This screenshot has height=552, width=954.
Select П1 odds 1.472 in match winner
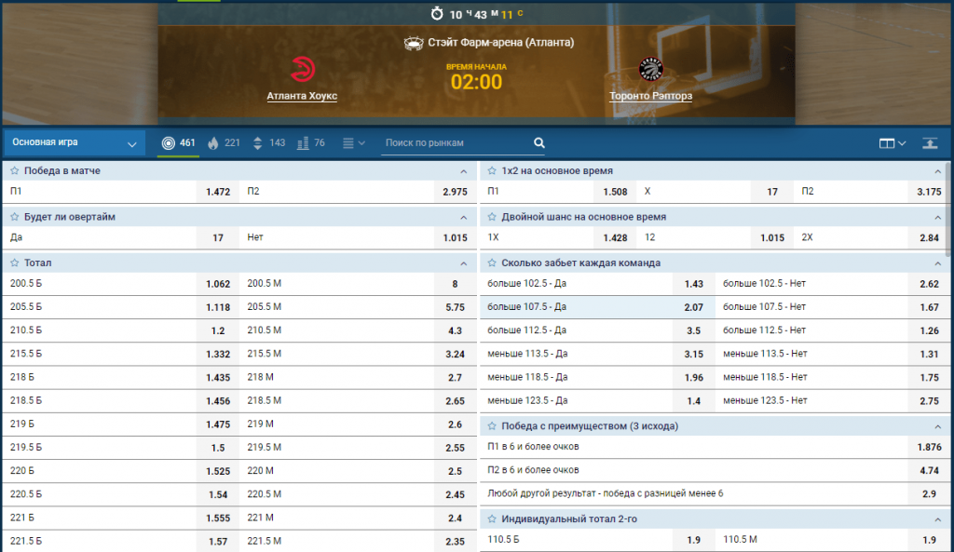pyautogui.click(x=217, y=192)
